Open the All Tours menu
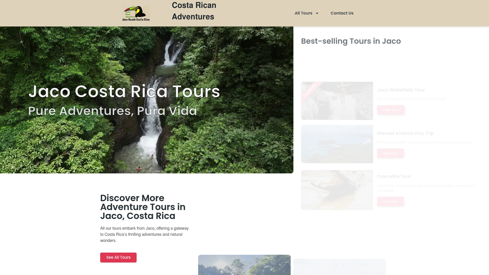Image resolution: width=489 pixels, height=275 pixels. [303, 13]
